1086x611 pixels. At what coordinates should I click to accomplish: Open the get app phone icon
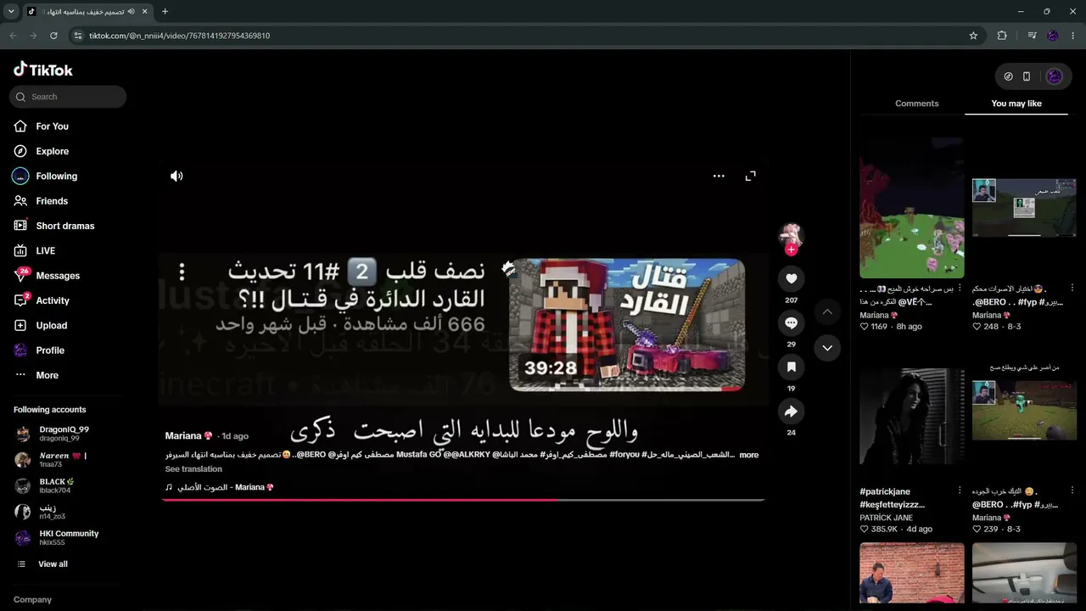(x=1027, y=76)
